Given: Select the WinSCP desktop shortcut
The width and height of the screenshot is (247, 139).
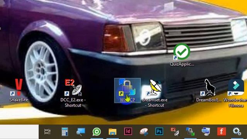Looking at the screenshot, I should [x=127, y=90].
